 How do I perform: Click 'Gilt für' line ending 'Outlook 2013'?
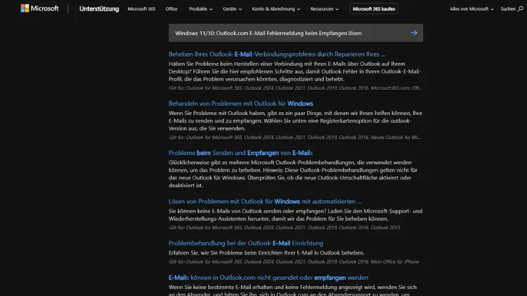(285, 227)
